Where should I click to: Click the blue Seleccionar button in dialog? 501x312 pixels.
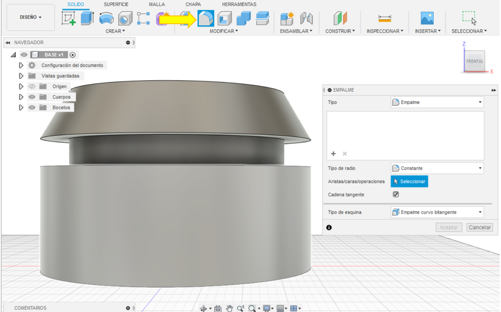coord(409,181)
